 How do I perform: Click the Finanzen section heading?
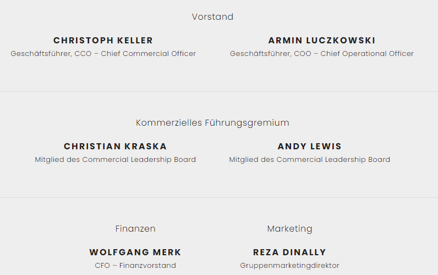(135, 229)
